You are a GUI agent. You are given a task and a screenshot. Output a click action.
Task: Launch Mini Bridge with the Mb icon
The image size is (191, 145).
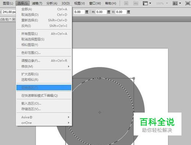[x=136, y=3]
